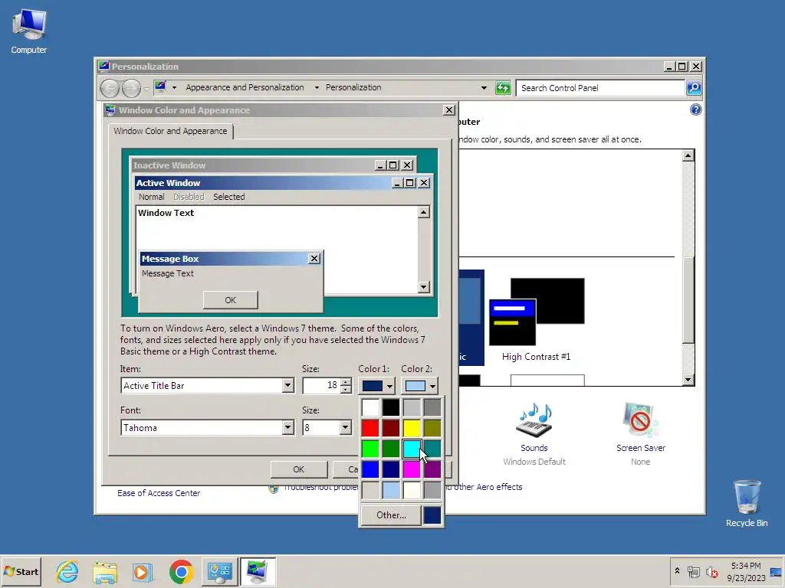
Task: Click Selected menu item in preview
Action: click(x=228, y=197)
